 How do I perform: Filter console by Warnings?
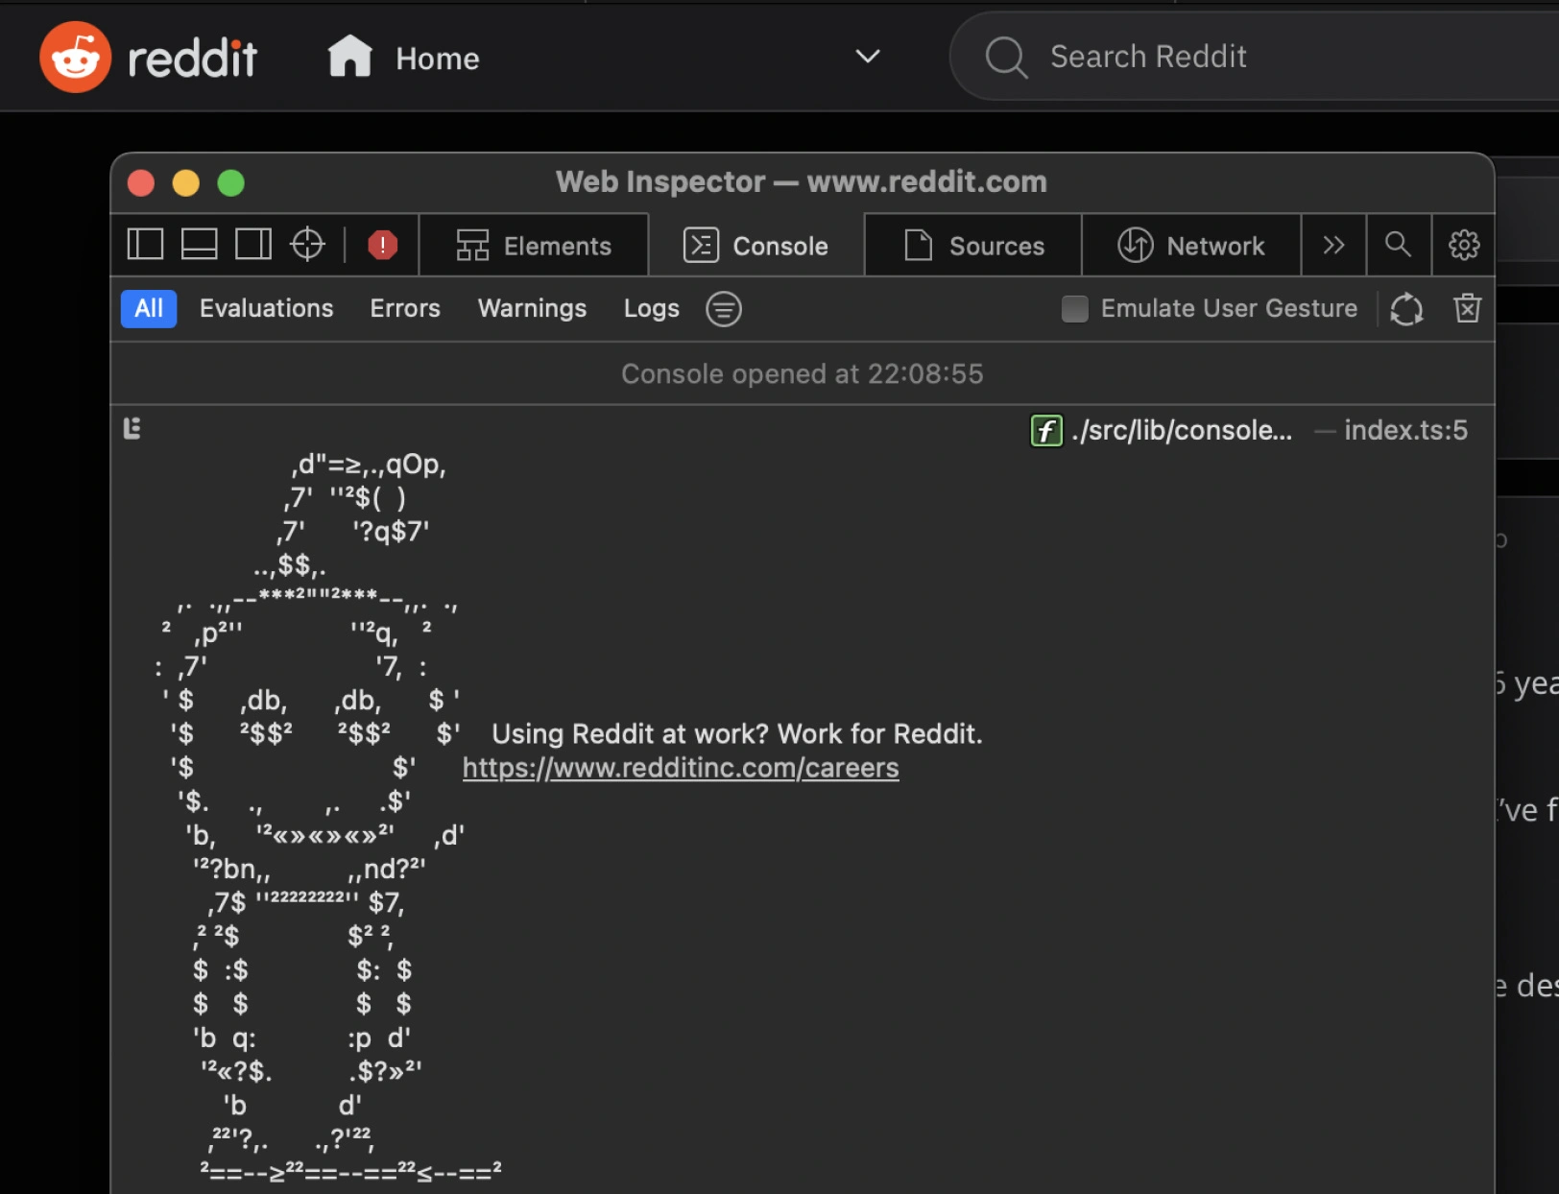[x=532, y=308]
